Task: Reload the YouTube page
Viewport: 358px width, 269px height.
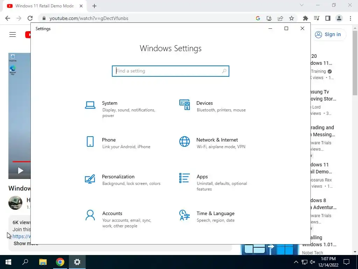Action: [x=30, y=18]
